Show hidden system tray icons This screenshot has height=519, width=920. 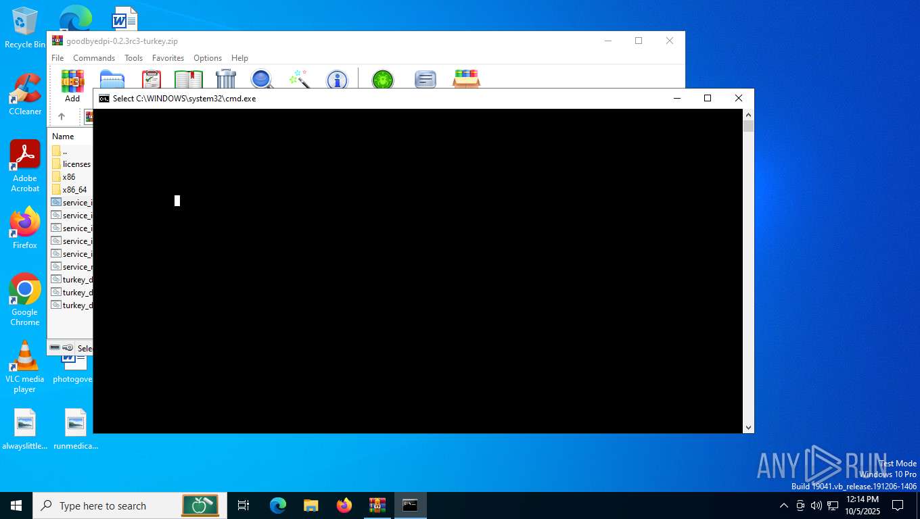click(784, 505)
